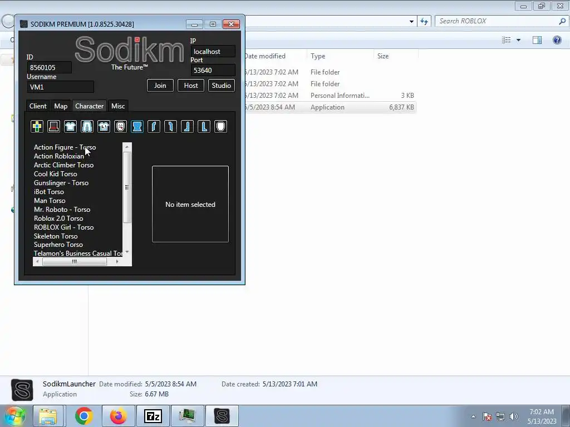Select "Action Robloxian" in list
Image resolution: width=570 pixels, height=427 pixels.
(59, 156)
